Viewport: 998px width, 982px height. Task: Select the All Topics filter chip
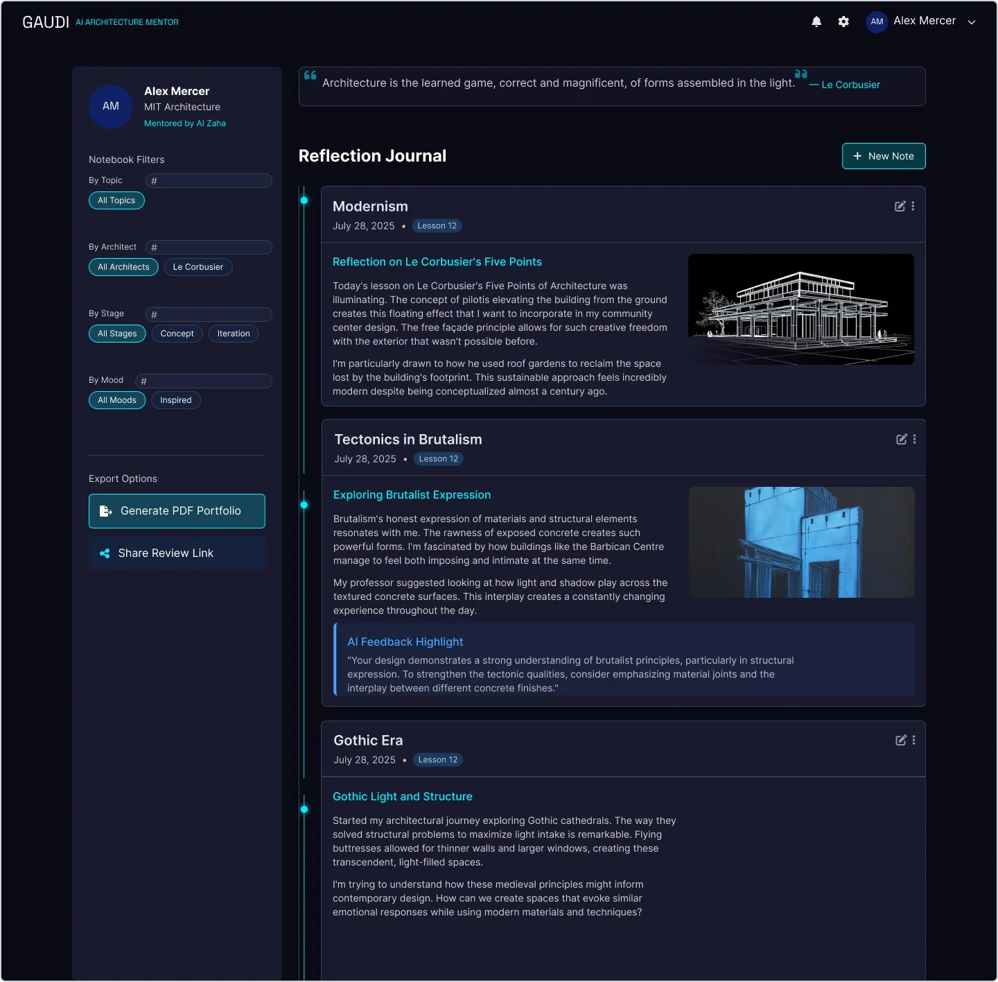pyautogui.click(x=116, y=200)
